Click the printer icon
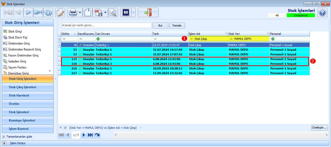 click(x=73, y=12)
